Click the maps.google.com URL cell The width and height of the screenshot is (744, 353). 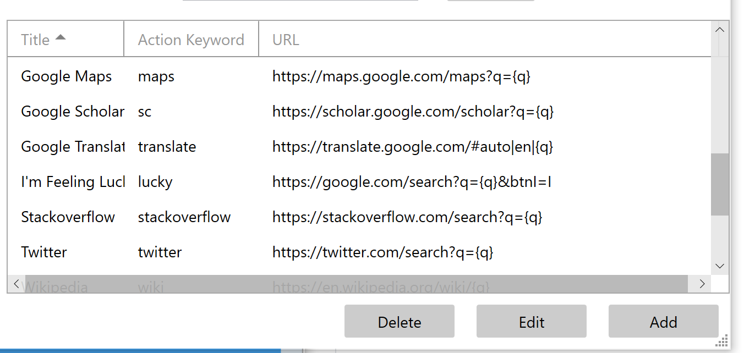click(x=402, y=76)
